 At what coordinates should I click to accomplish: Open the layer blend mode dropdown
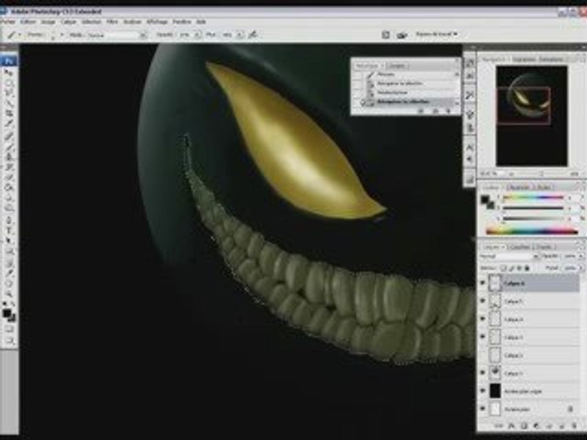[509, 257]
